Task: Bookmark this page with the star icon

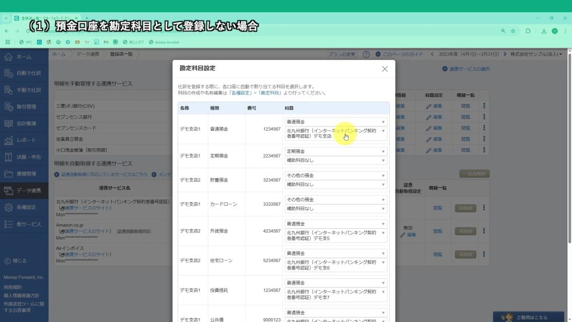Action: [x=513, y=31]
